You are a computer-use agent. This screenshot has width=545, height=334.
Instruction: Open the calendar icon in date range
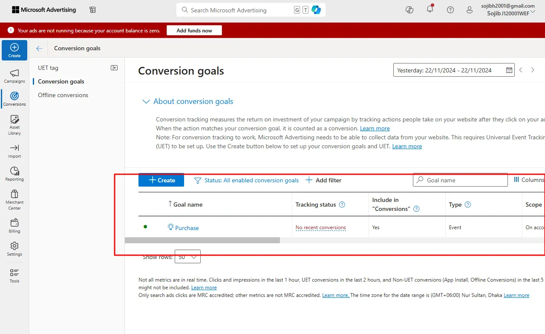[x=509, y=70]
